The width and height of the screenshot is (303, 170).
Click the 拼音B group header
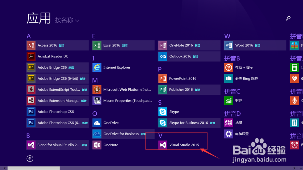232,58
